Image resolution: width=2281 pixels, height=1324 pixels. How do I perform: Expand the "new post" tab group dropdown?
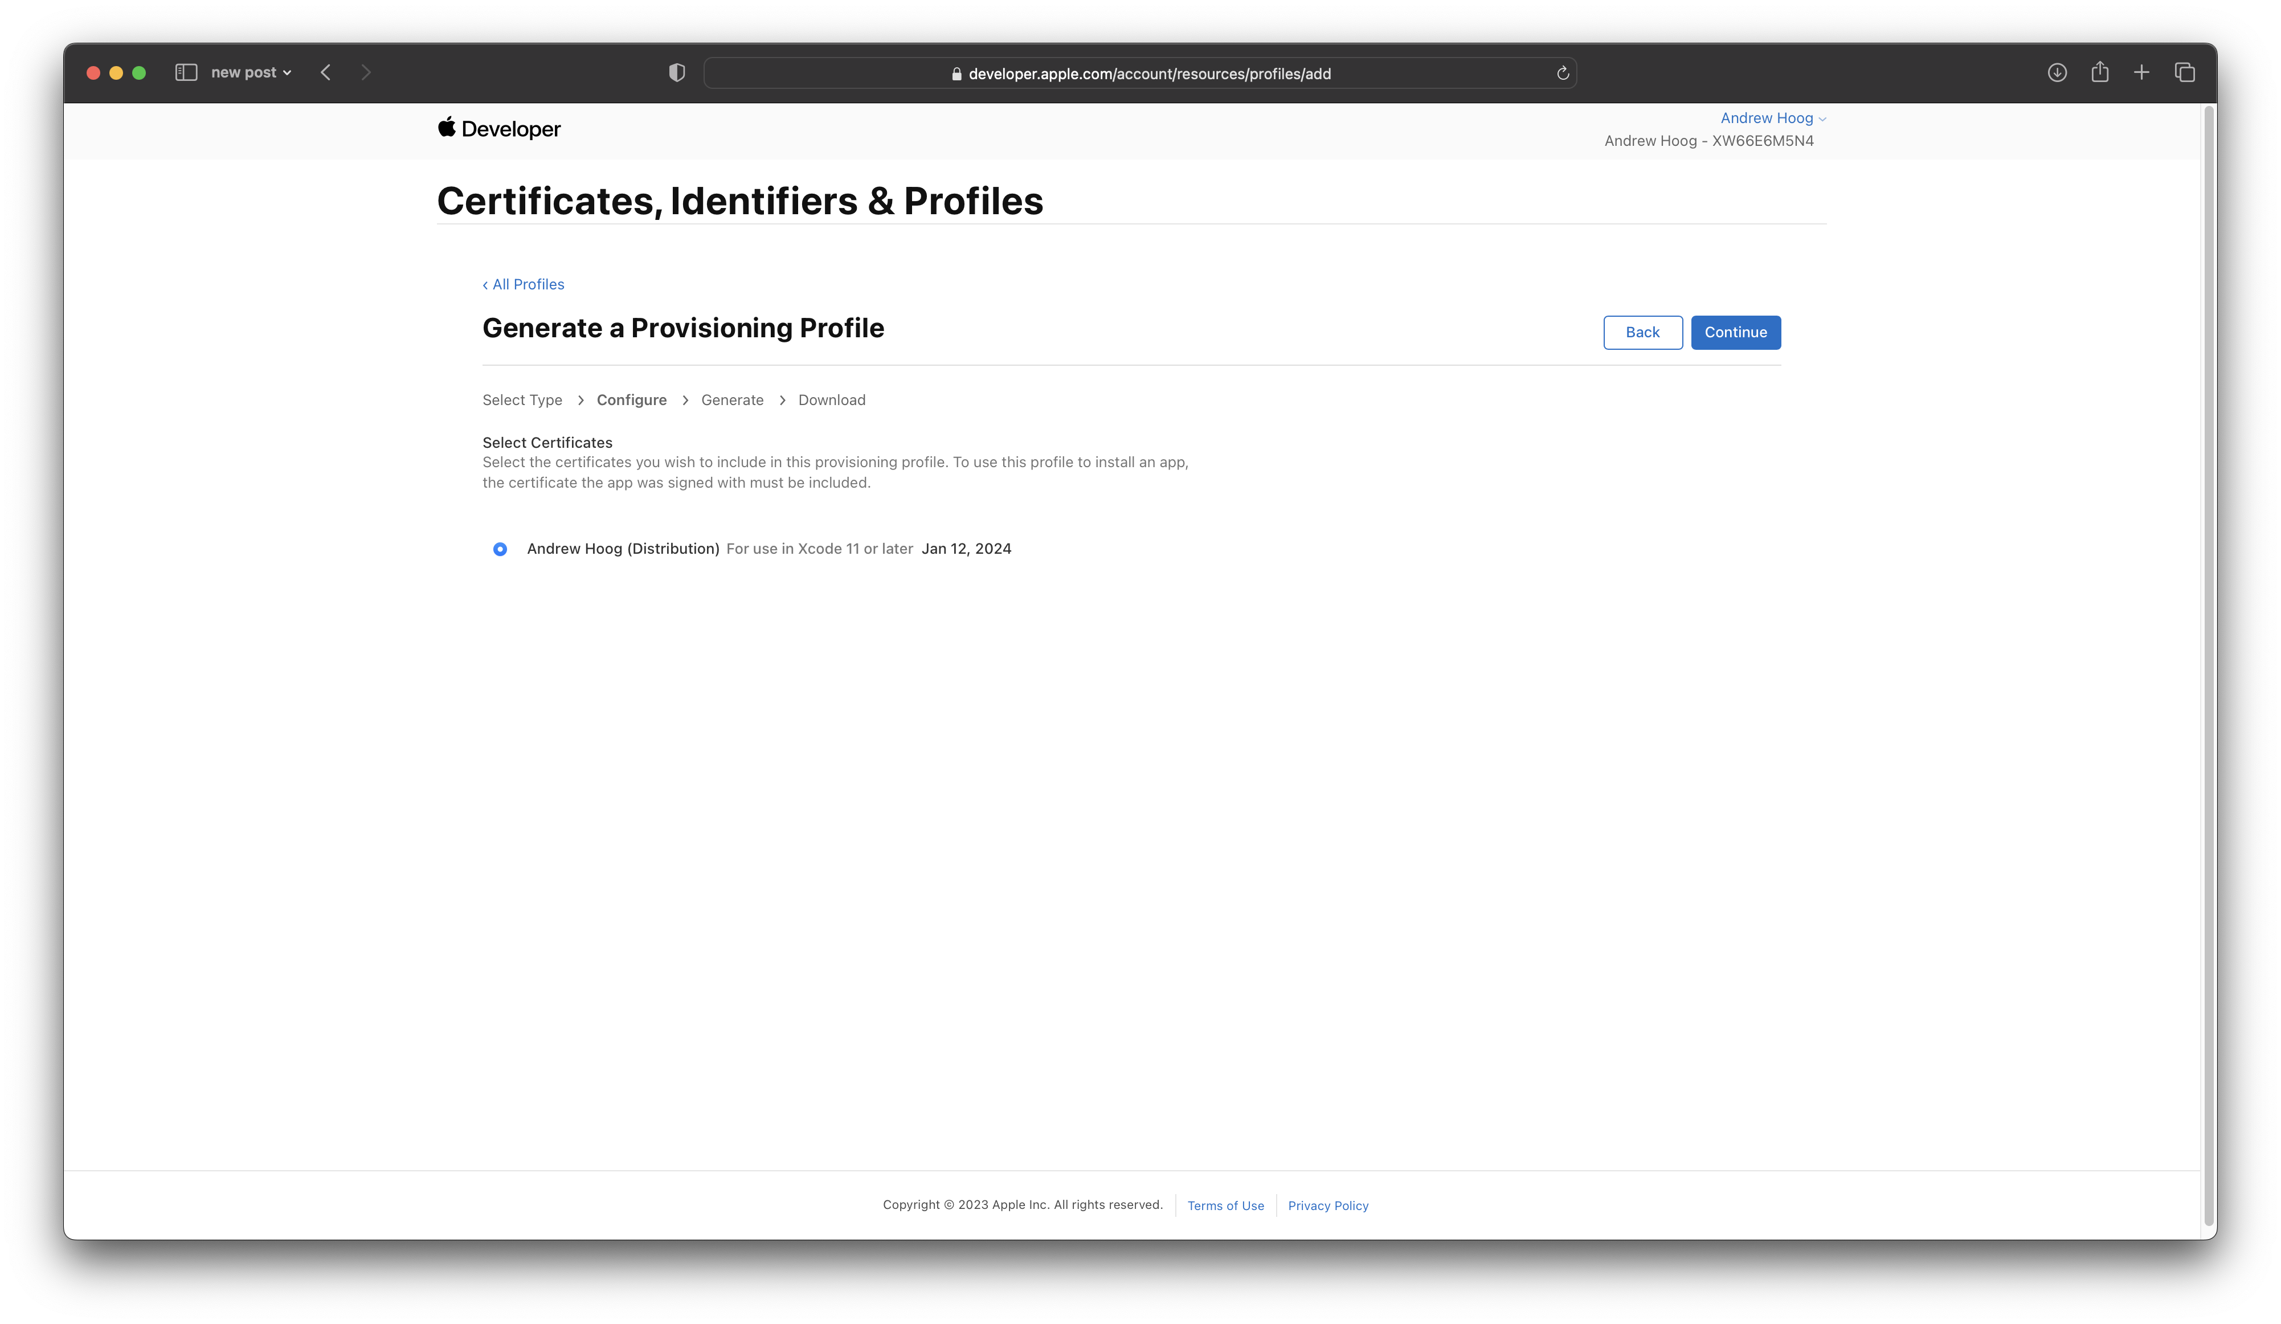tap(251, 72)
